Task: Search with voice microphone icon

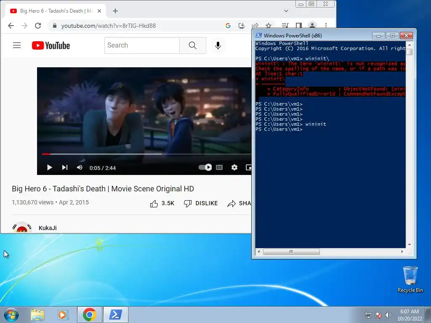Action: (x=218, y=45)
